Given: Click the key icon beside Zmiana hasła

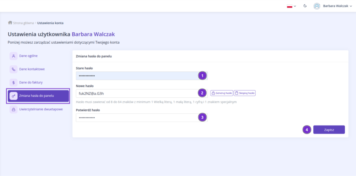Looking at the screenshot, I should tap(13, 96).
